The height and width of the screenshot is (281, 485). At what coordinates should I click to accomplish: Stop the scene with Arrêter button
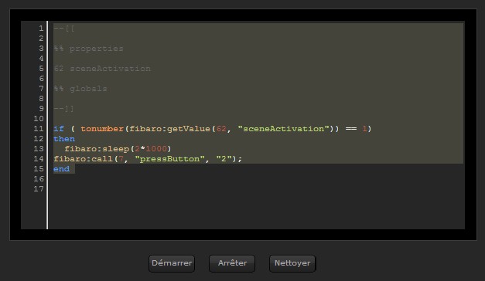[x=232, y=263]
